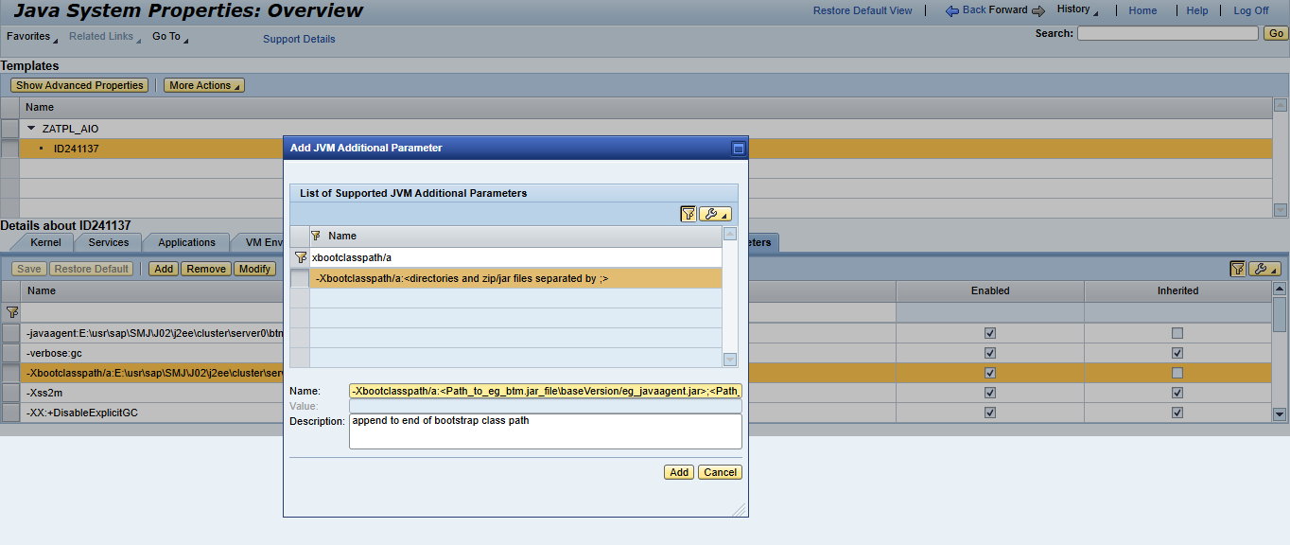Image resolution: width=1290 pixels, height=545 pixels.
Task: Open the Applications tab
Action: [187, 243]
